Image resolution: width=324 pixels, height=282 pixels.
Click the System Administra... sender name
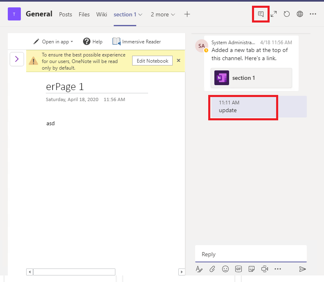click(x=233, y=43)
